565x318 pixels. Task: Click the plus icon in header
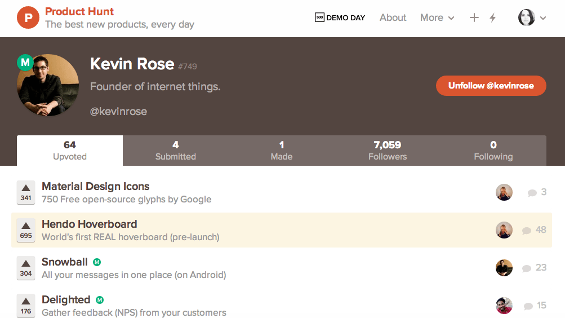coord(474,18)
